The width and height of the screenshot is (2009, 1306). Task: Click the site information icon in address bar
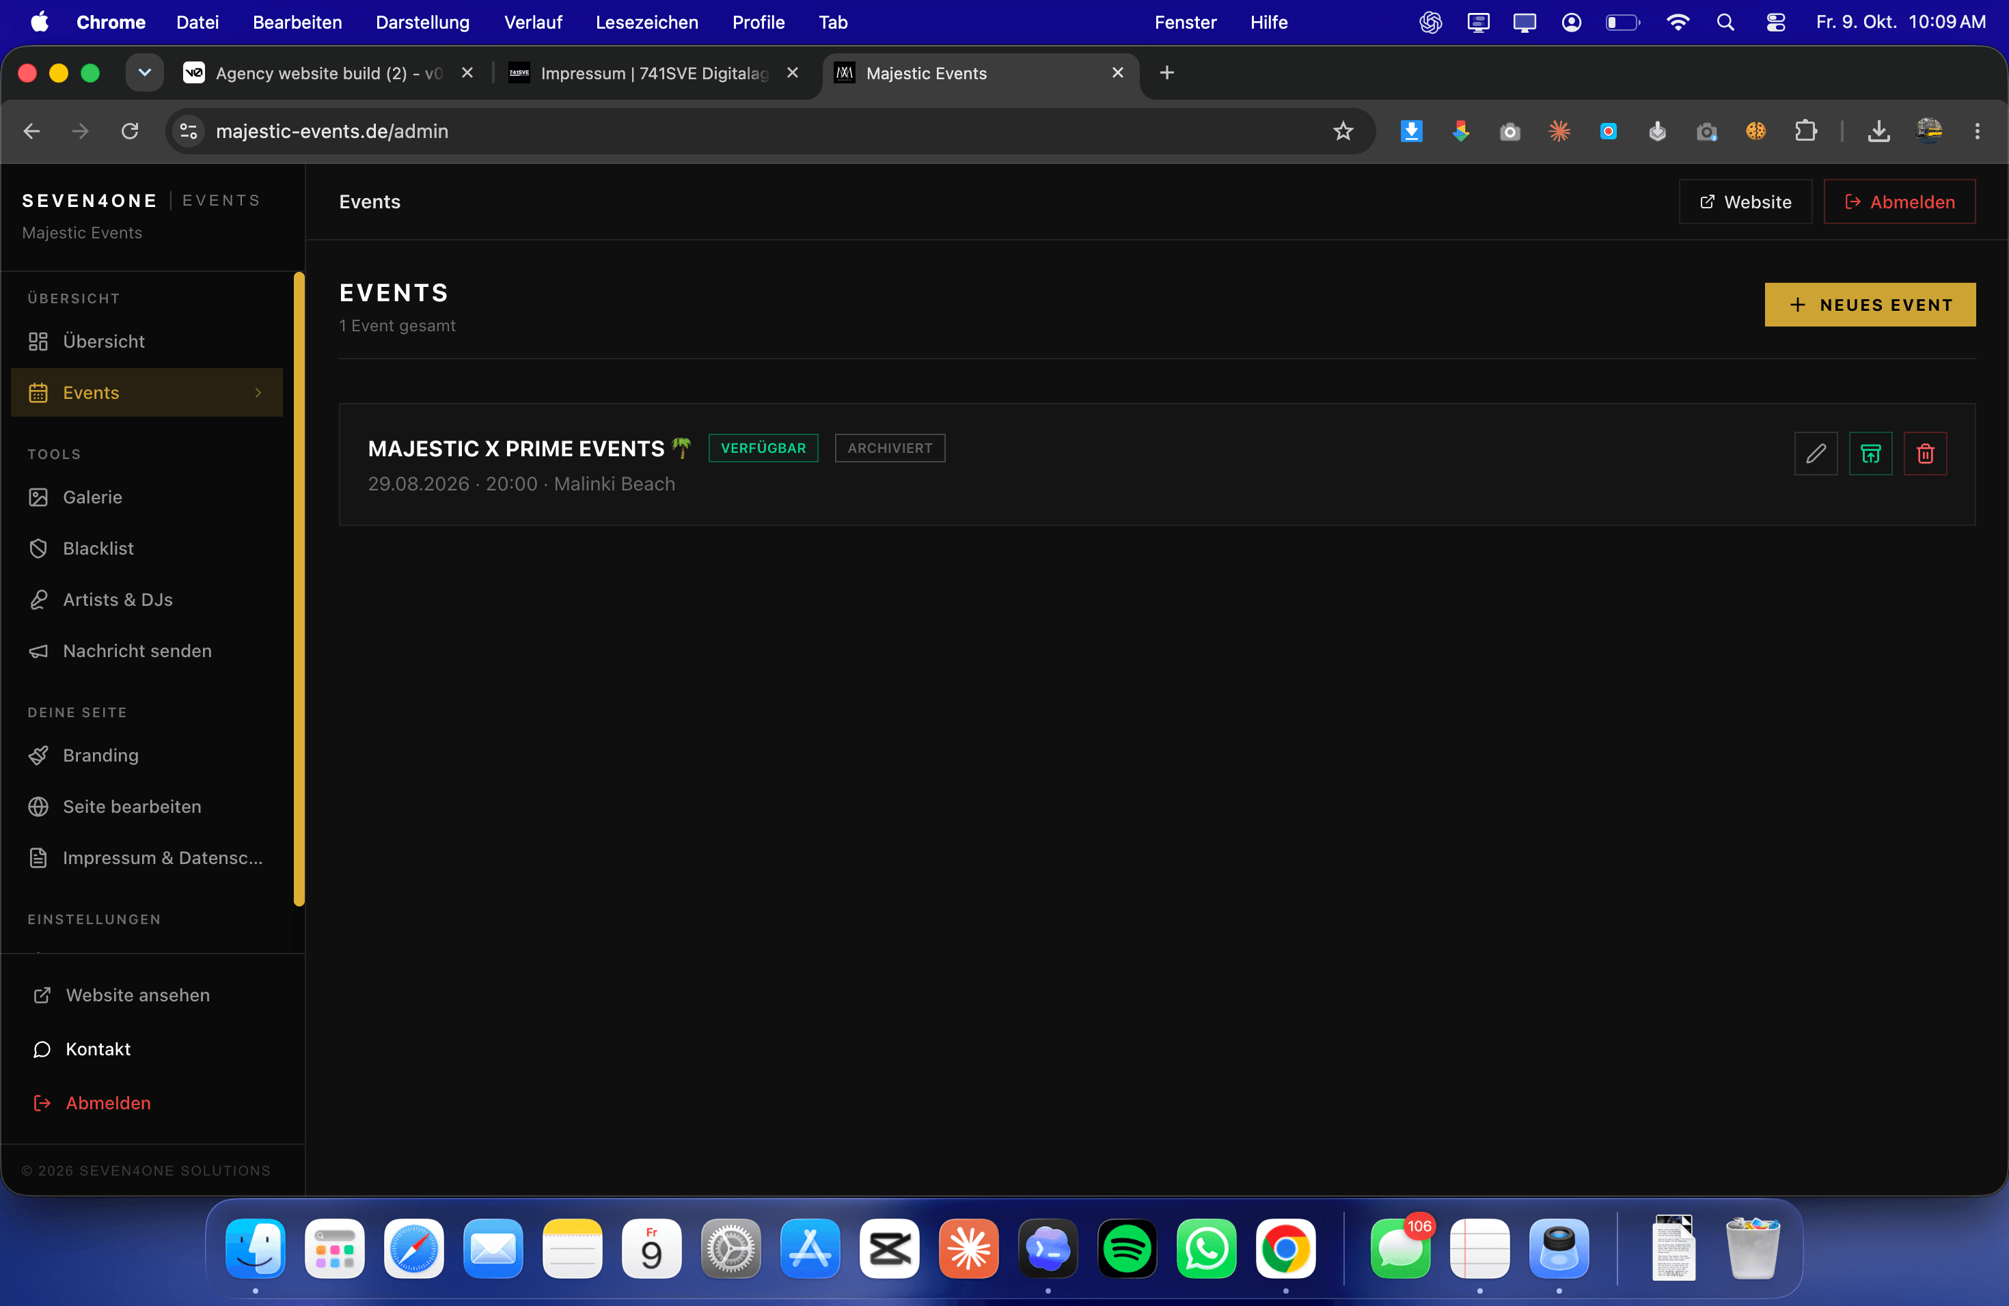189,130
